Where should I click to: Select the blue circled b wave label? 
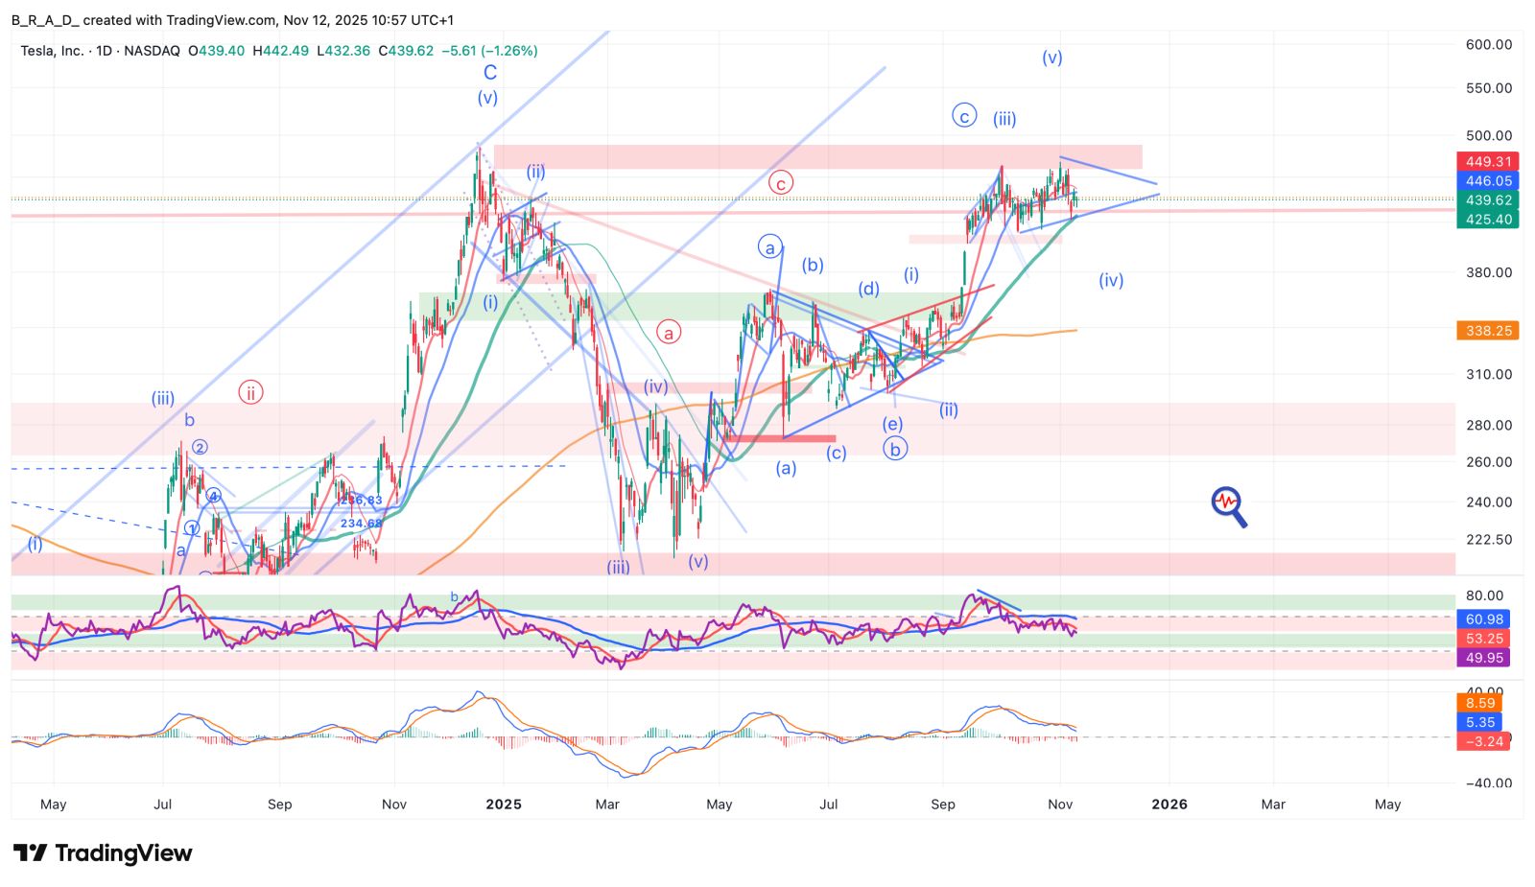[895, 449]
